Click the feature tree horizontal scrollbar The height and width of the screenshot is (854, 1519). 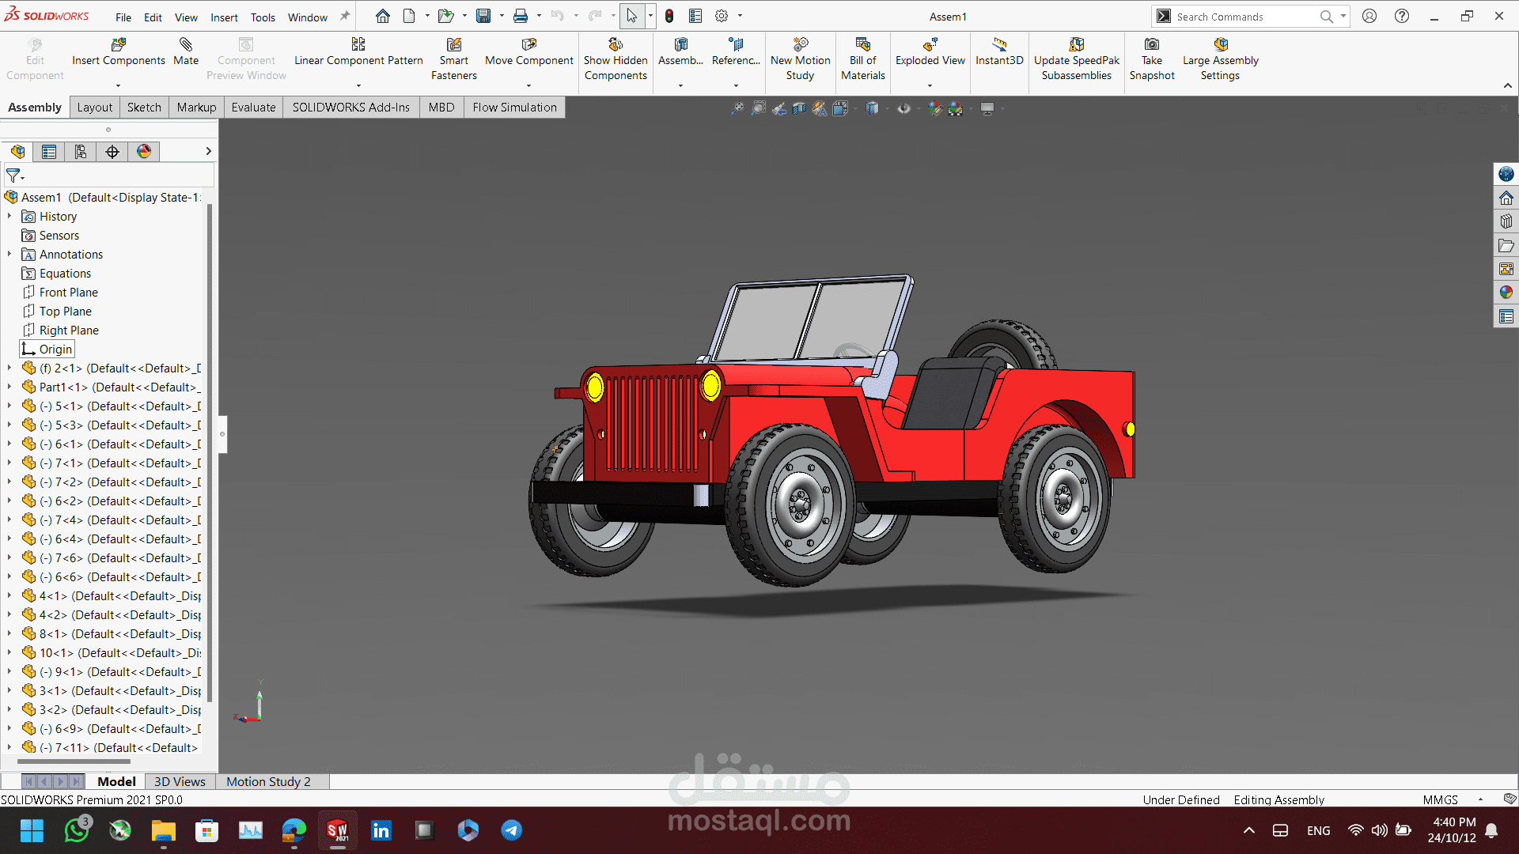click(x=74, y=761)
